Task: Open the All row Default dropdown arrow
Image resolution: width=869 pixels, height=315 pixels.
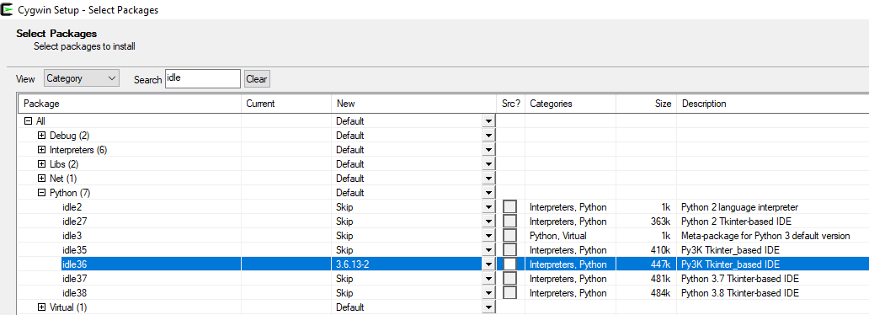Action: pyautogui.click(x=488, y=121)
